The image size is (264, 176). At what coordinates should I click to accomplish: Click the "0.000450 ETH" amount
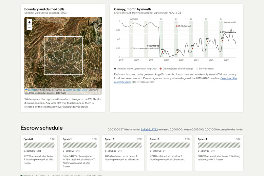(x=71, y=151)
